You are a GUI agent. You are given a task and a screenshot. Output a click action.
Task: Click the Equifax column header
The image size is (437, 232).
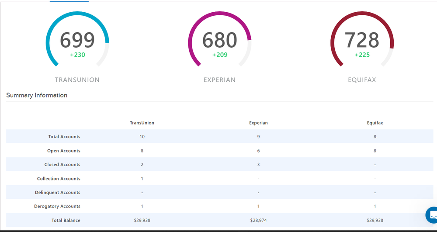tap(375, 123)
